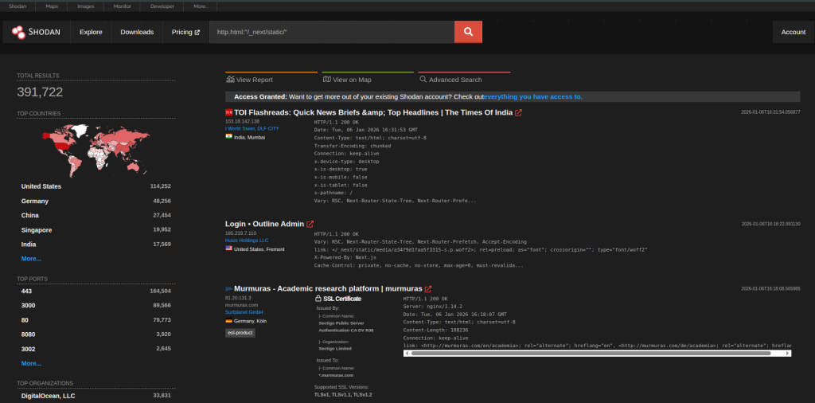The width and height of the screenshot is (815, 403).
Task: Open View Report
Action: [x=249, y=80]
